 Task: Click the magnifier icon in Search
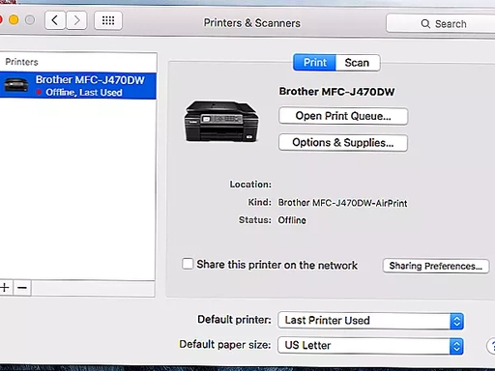(x=425, y=24)
